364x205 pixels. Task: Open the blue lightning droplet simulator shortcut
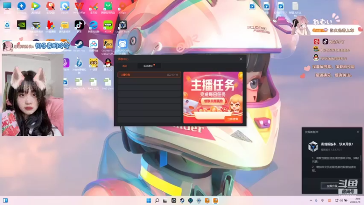coord(79,63)
